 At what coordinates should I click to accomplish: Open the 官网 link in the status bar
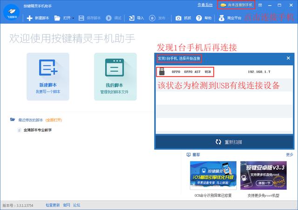67,205
